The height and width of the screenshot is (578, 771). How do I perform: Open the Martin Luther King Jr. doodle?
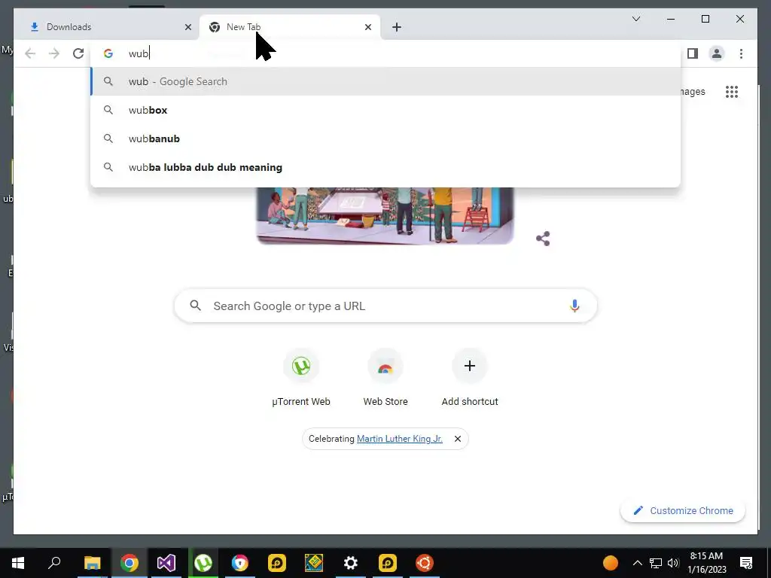point(385,215)
